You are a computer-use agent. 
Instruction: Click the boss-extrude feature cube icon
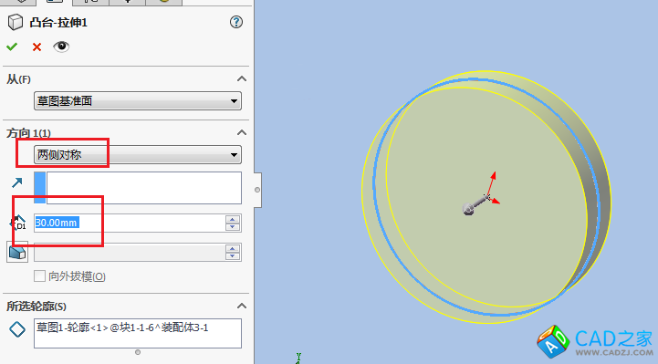coord(16,22)
